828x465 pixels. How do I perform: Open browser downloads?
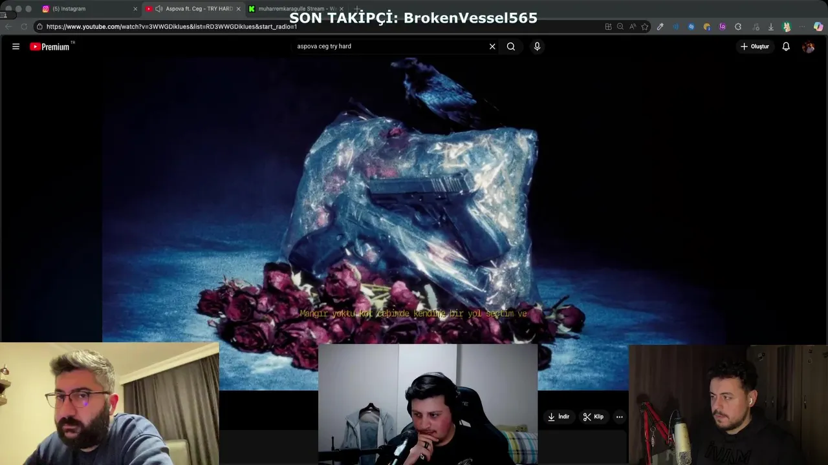[x=771, y=26]
